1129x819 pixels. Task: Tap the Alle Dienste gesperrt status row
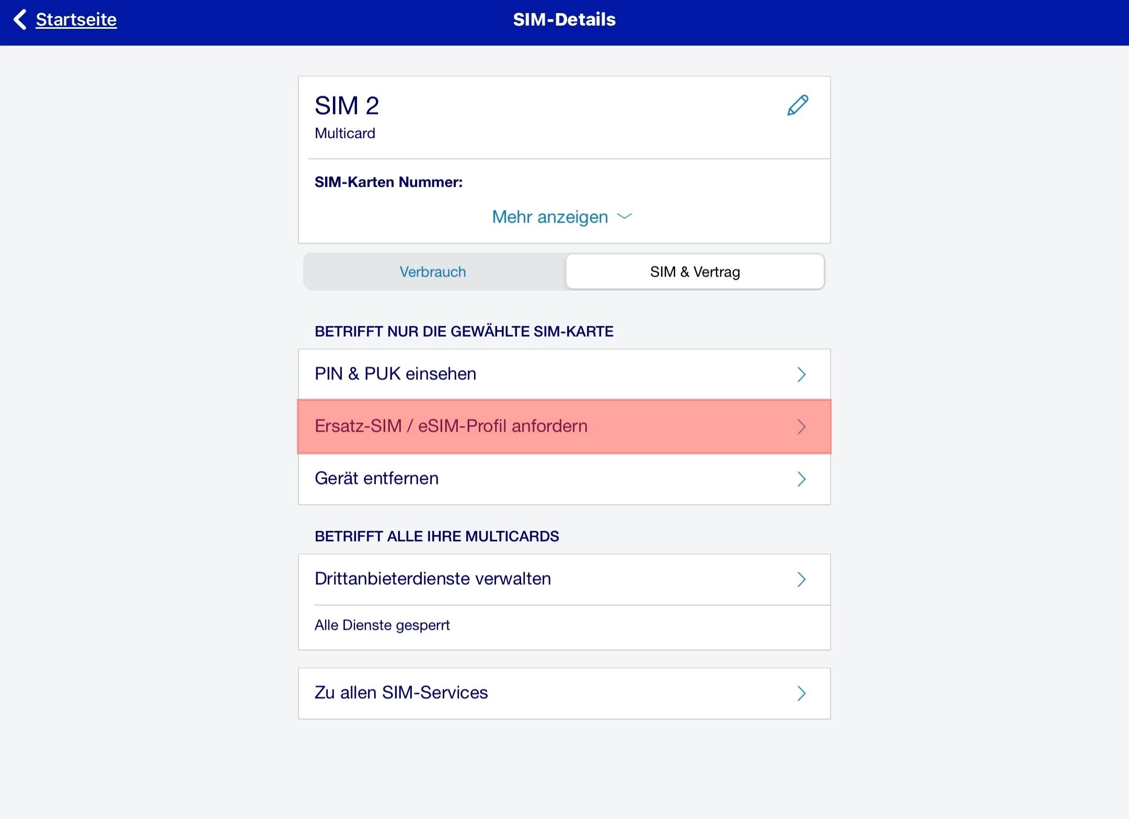click(382, 625)
